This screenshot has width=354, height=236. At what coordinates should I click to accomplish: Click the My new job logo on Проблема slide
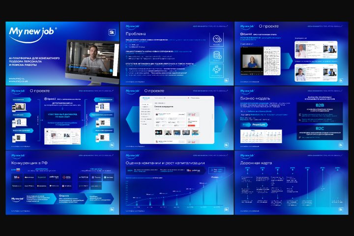coord(132,27)
